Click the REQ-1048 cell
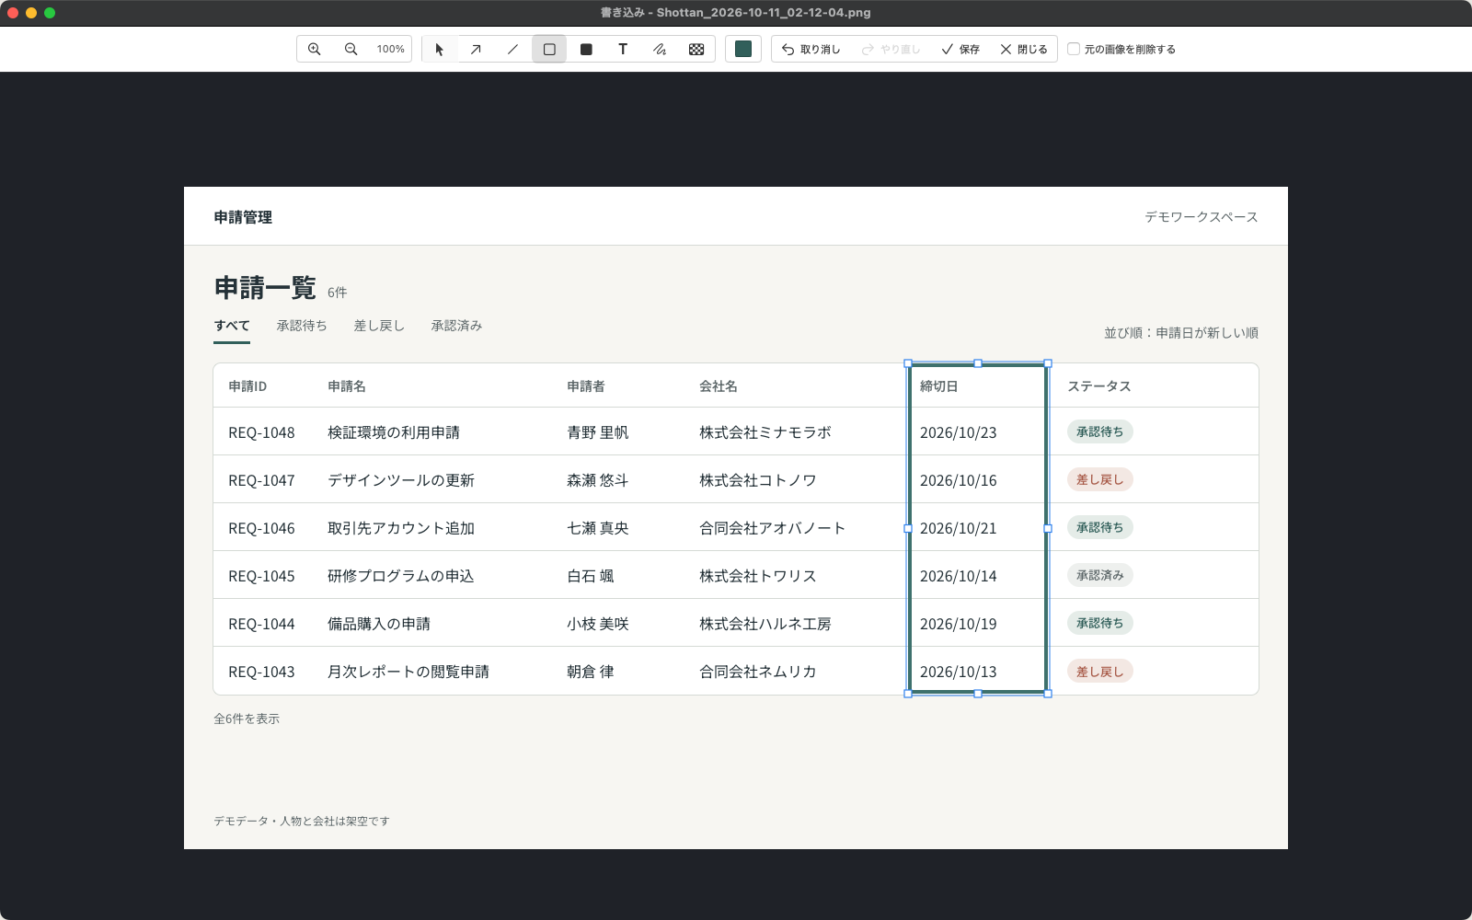The width and height of the screenshot is (1472, 920). 261,432
